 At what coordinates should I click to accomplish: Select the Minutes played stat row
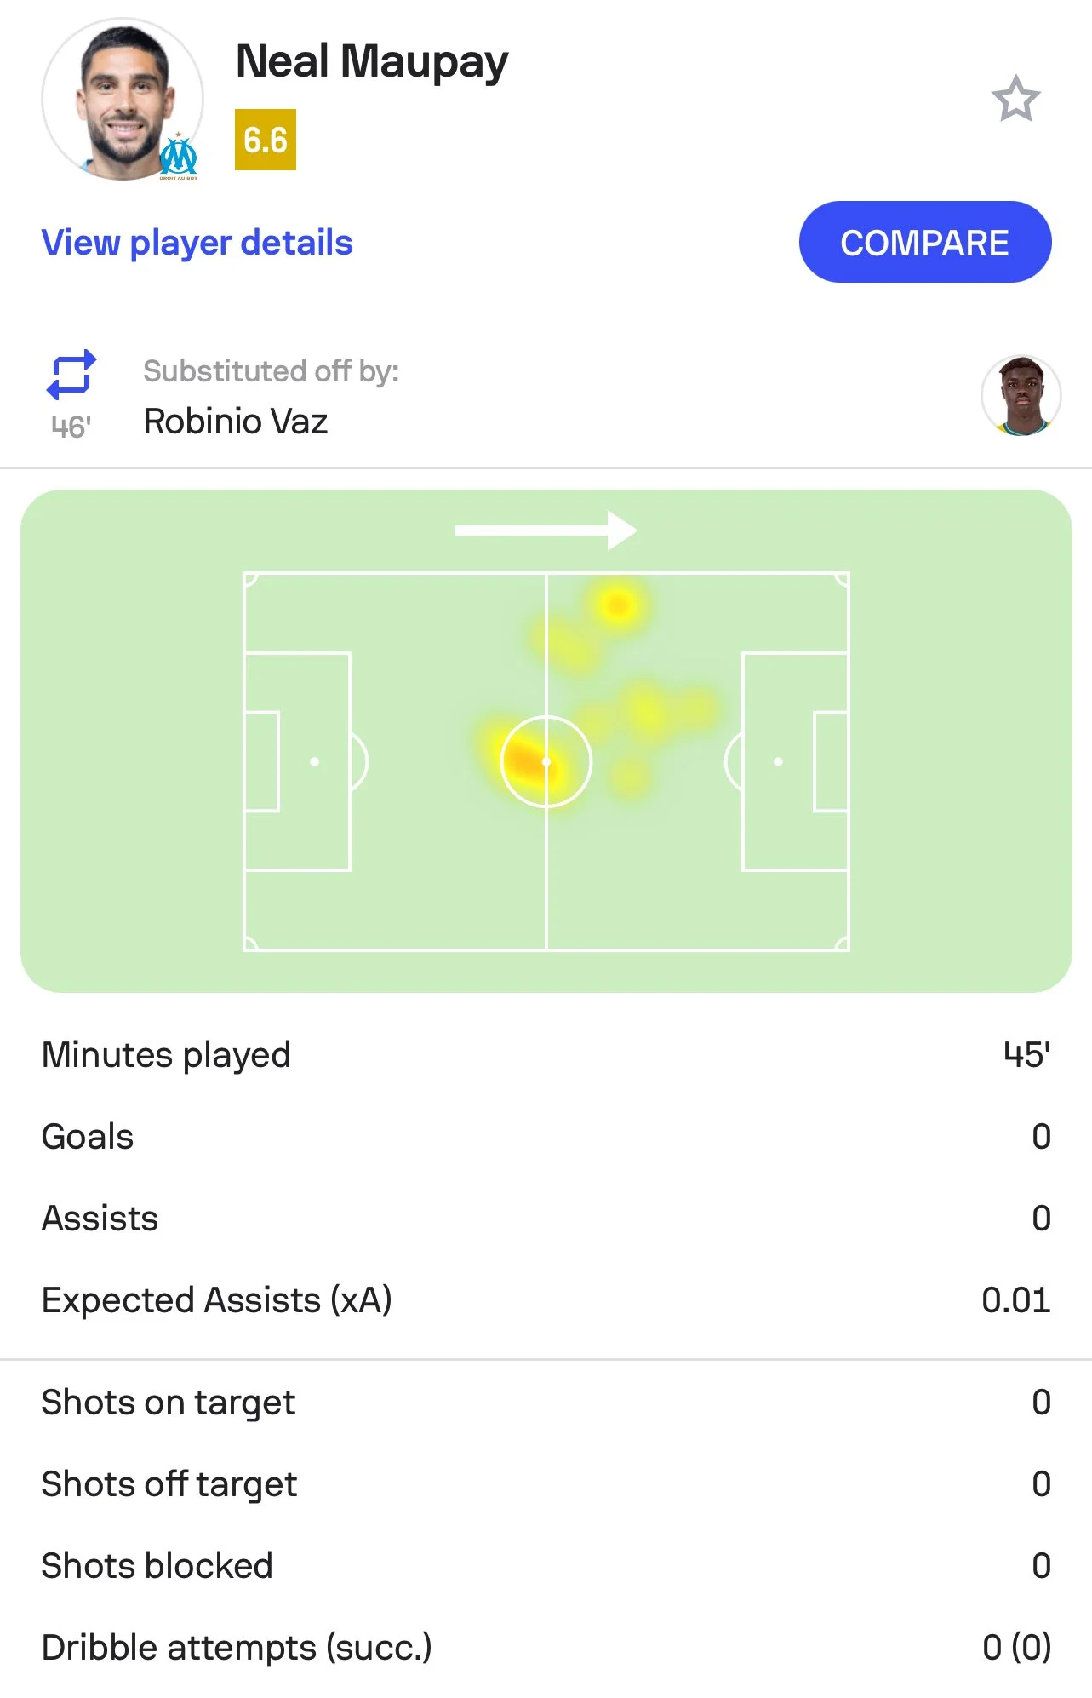pyautogui.click(x=546, y=1055)
